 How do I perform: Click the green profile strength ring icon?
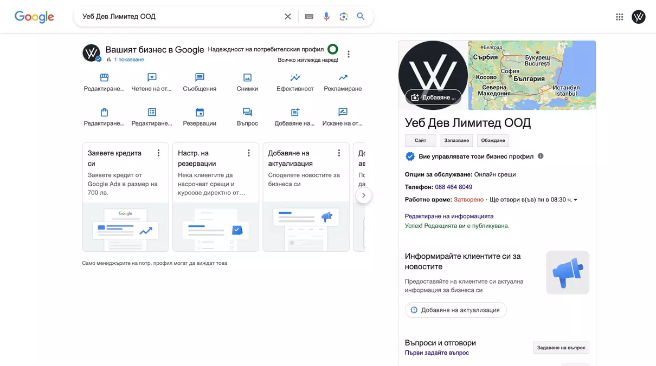[333, 49]
